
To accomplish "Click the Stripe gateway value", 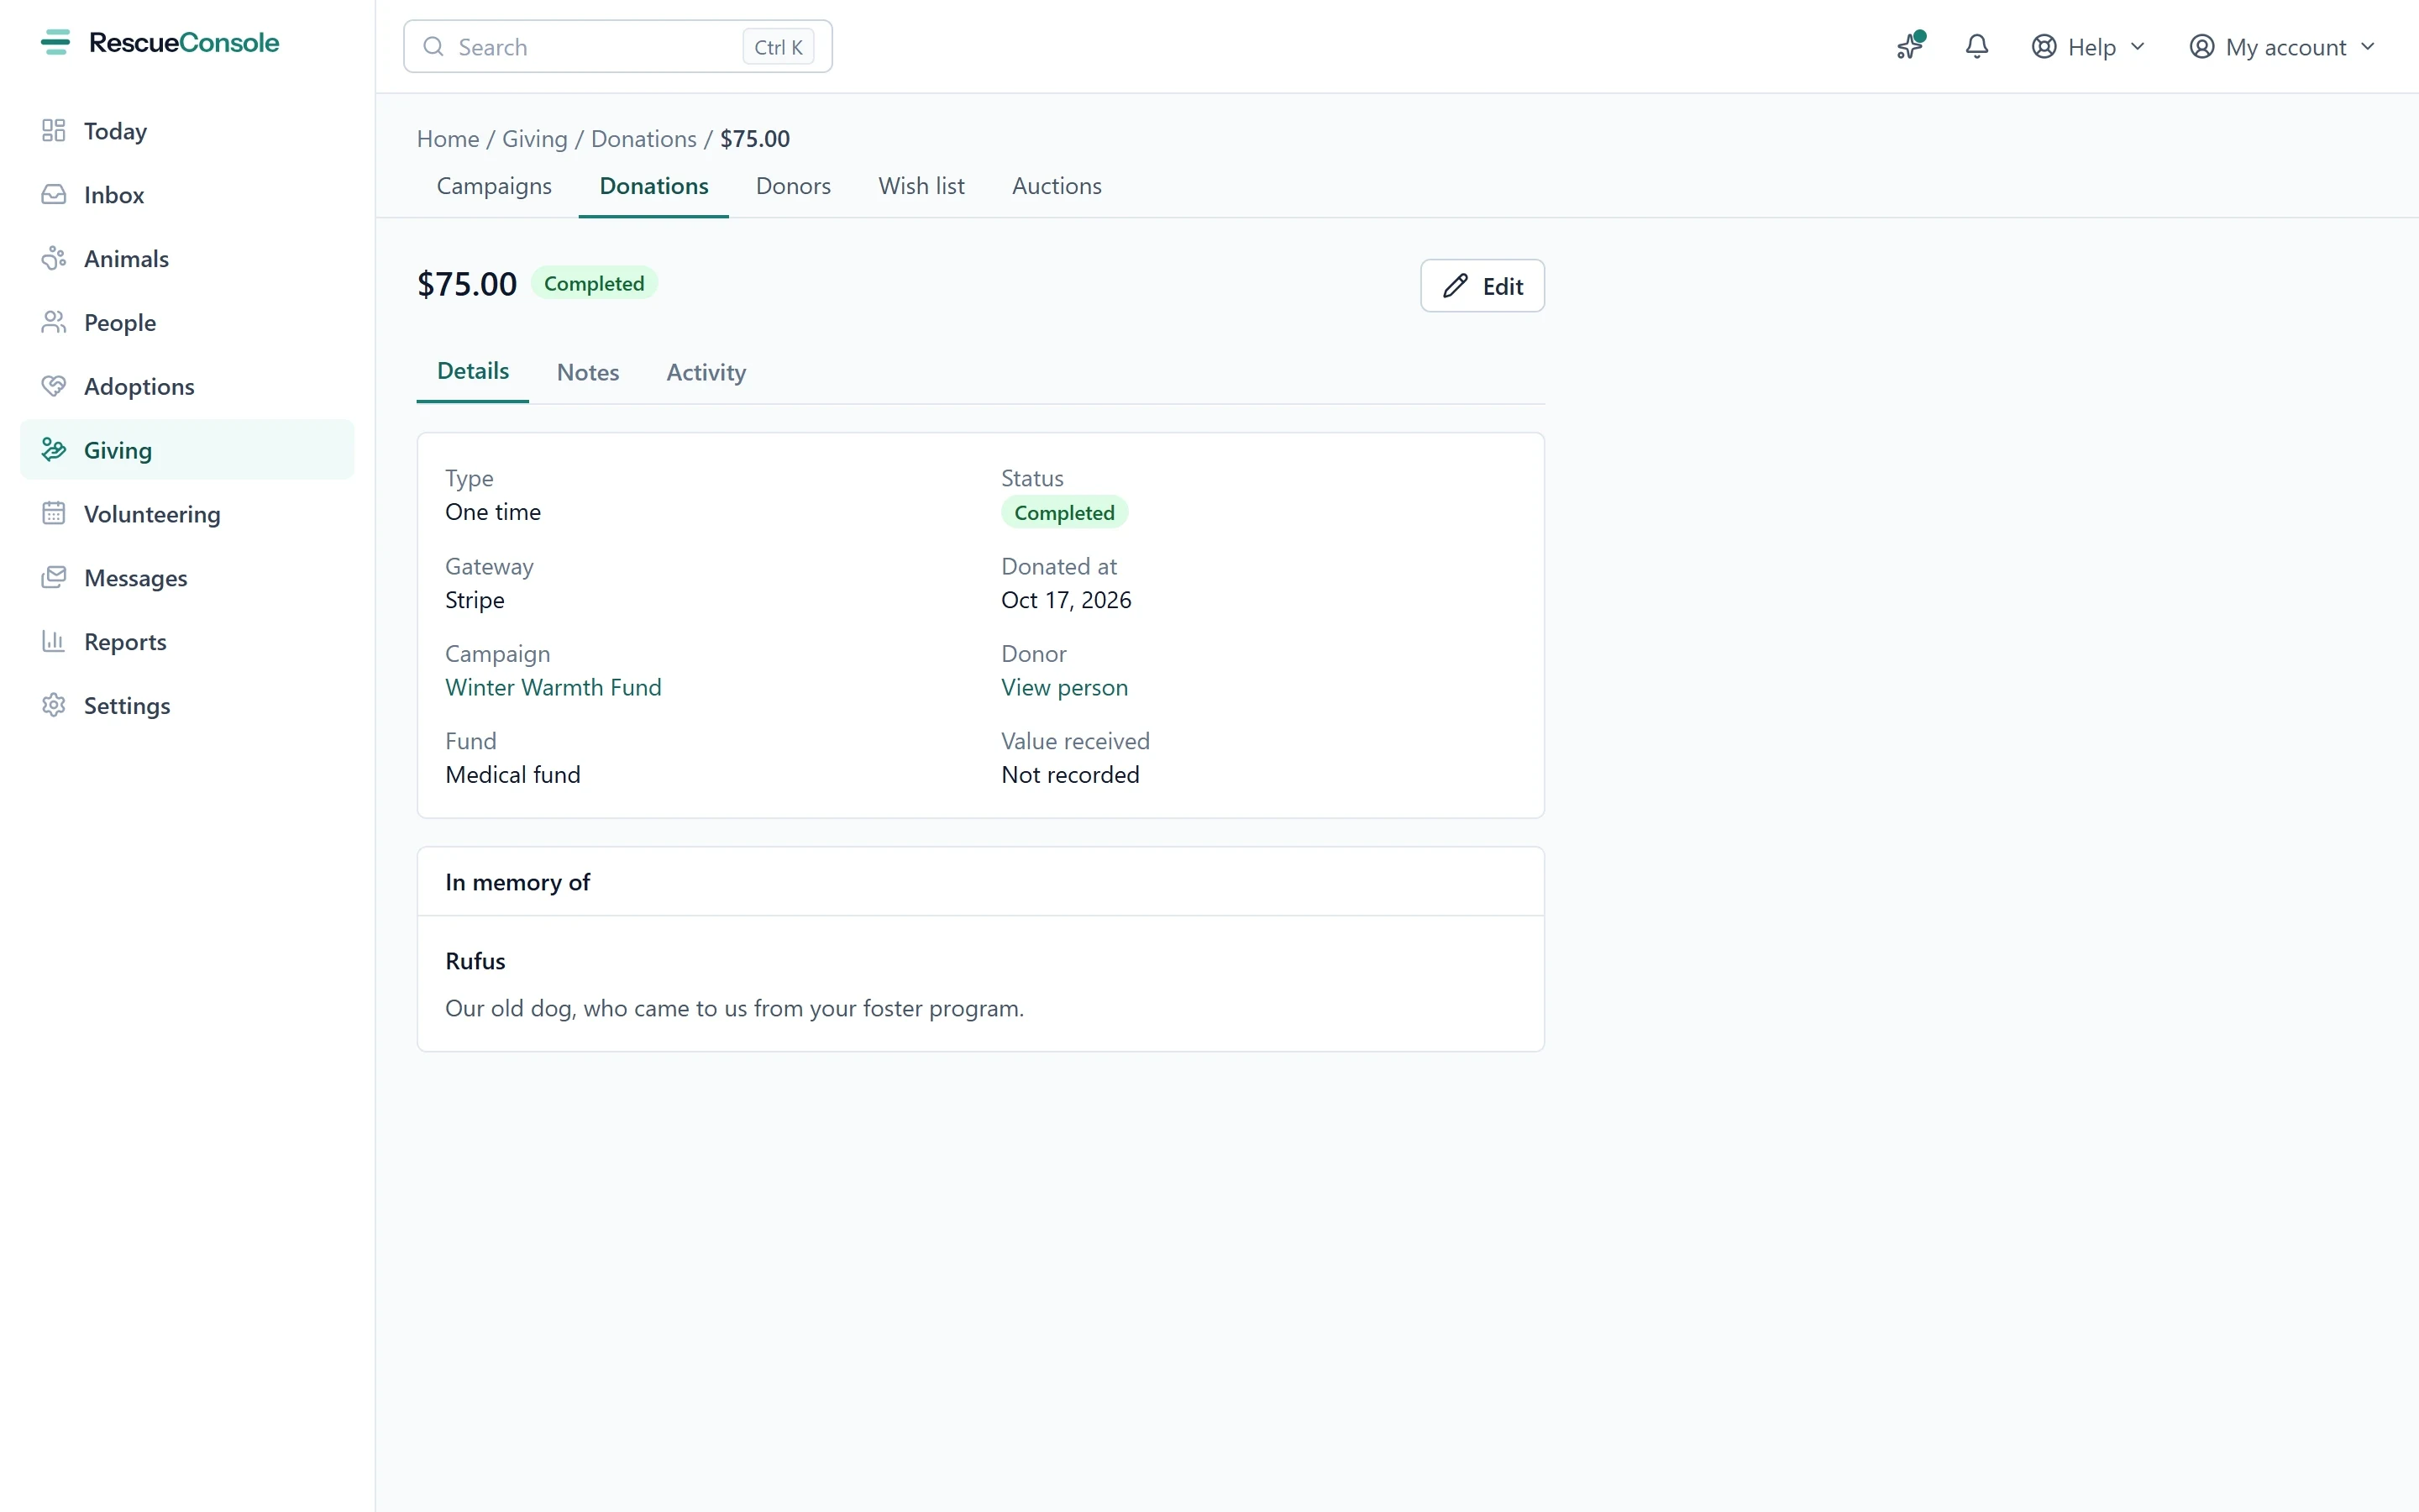I will click(475, 600).
